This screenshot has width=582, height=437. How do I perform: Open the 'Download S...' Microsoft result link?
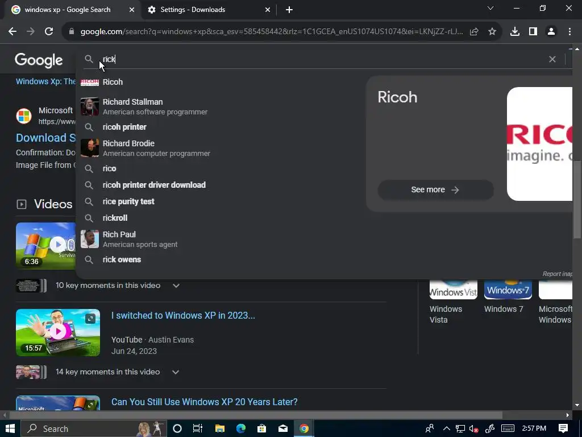pos(46,138)
